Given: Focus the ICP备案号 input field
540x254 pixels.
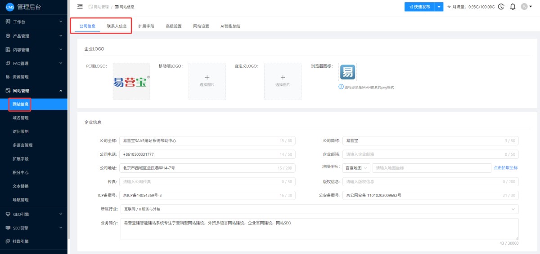Looking at the screenshot, I should (x=207, y=195).
